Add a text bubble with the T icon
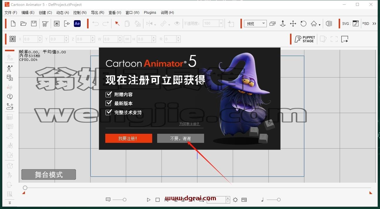The height and width of the screenshot is (209, 380). click(10, 96)
